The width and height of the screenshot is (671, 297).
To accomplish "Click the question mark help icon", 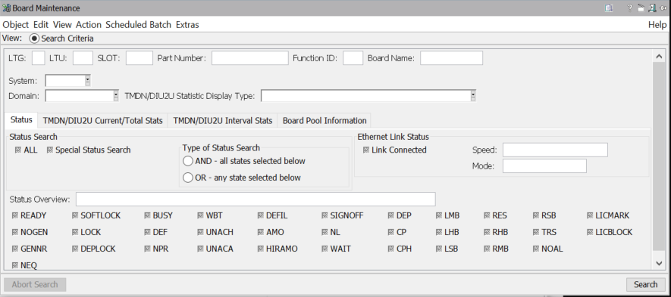I will pos(629,8).
